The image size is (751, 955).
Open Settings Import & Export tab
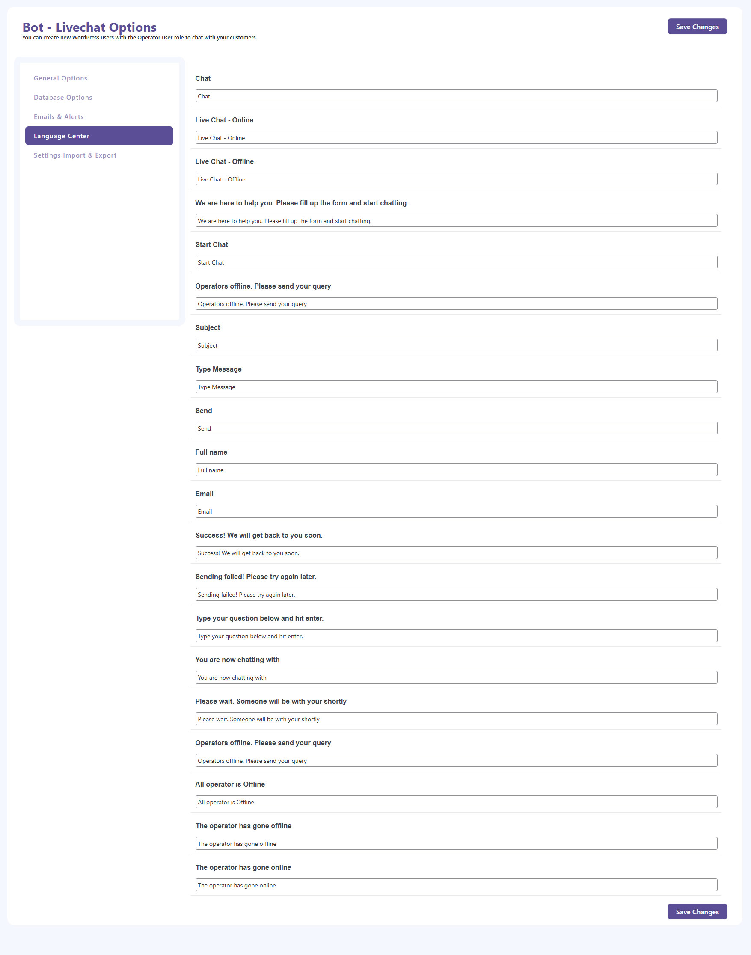point(75,155)
